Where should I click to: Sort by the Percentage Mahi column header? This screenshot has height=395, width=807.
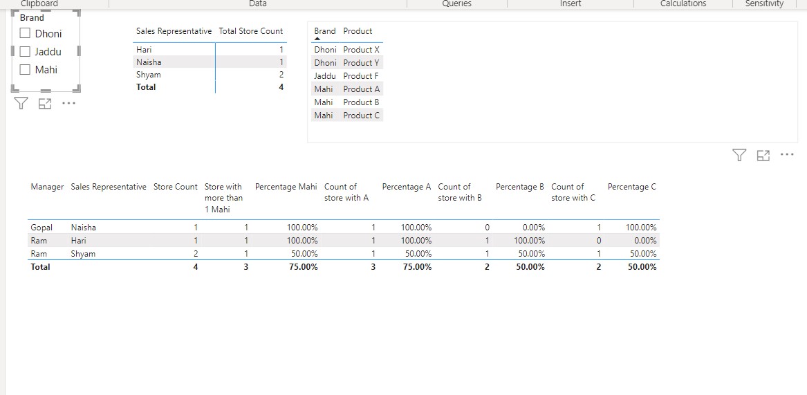[286, 187]
